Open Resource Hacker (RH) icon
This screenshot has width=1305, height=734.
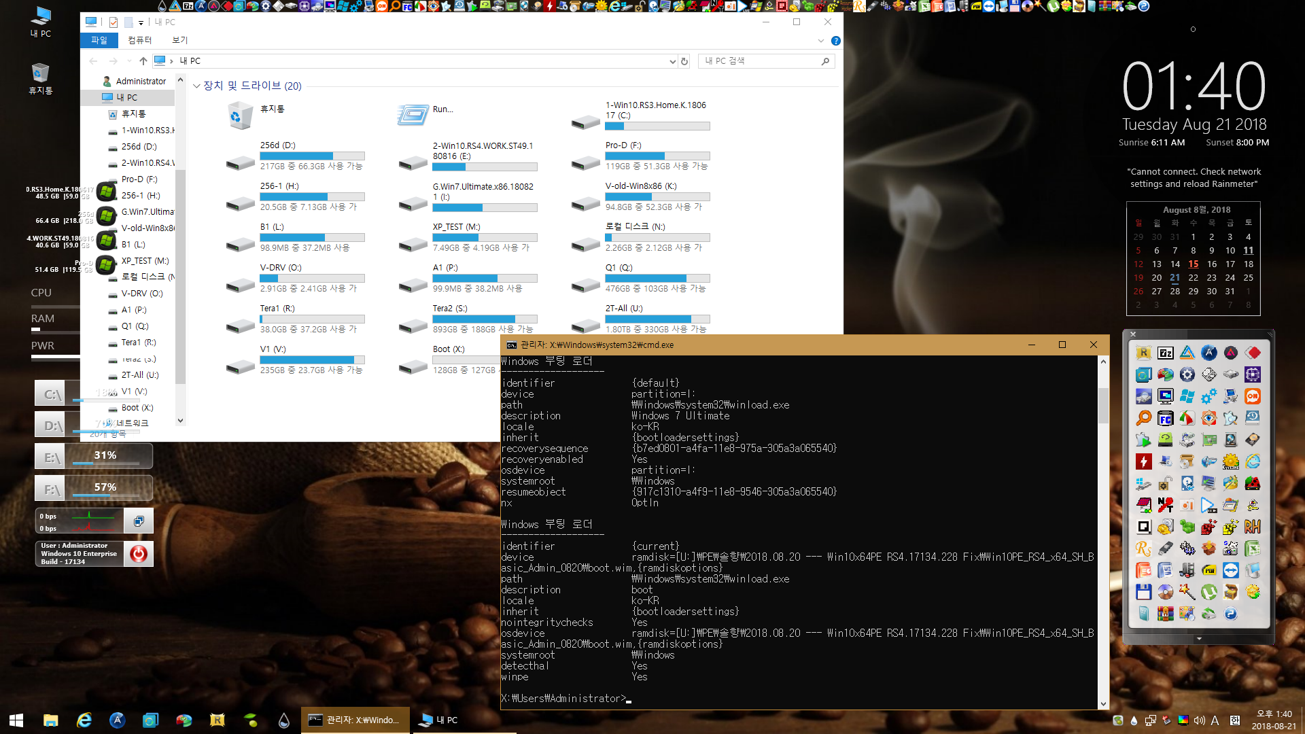tap(1252, 527)
